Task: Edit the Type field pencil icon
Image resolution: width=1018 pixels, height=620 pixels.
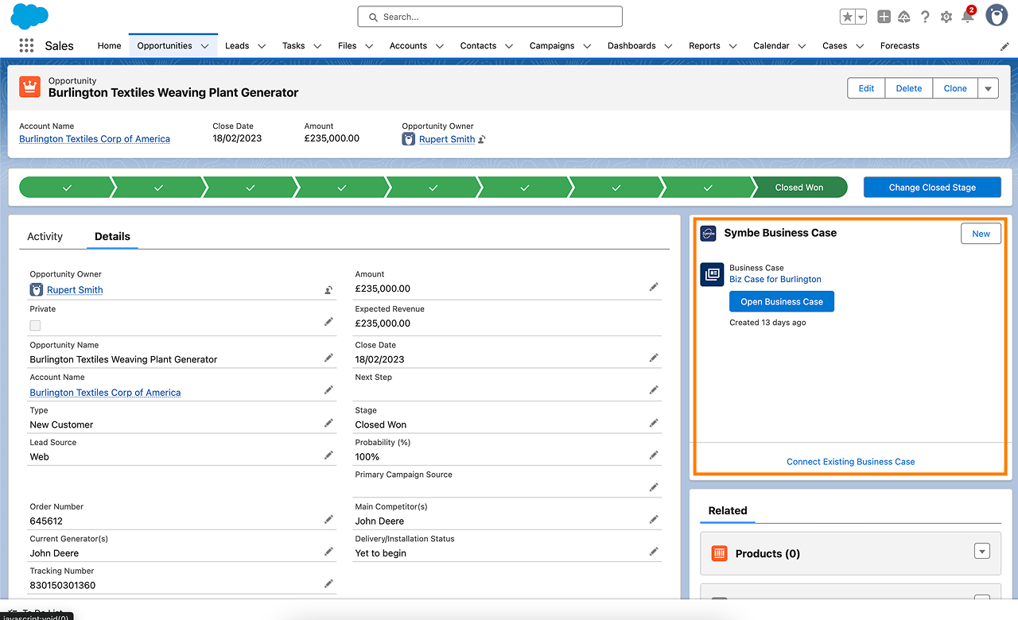Action: 328,423
